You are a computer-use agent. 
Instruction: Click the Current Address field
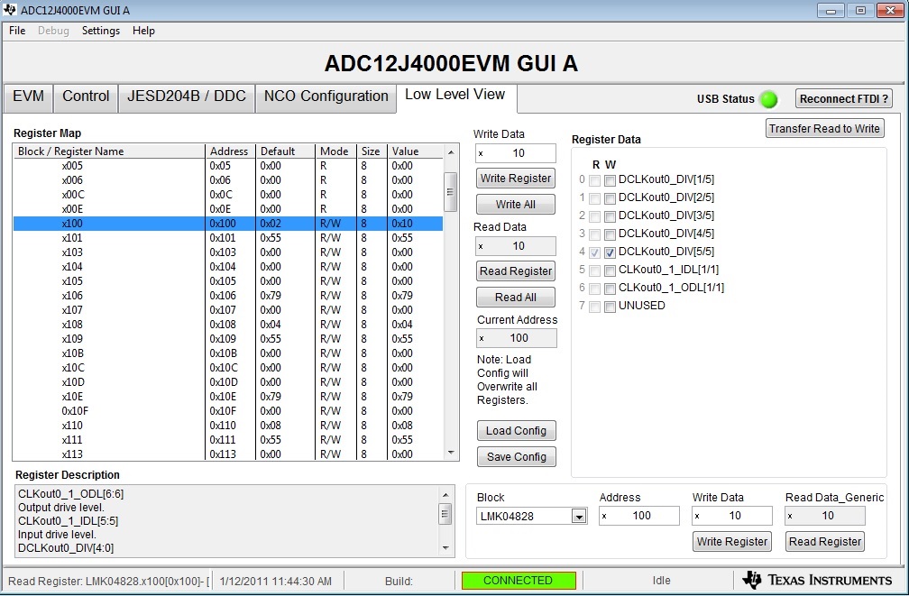(517, 338)
